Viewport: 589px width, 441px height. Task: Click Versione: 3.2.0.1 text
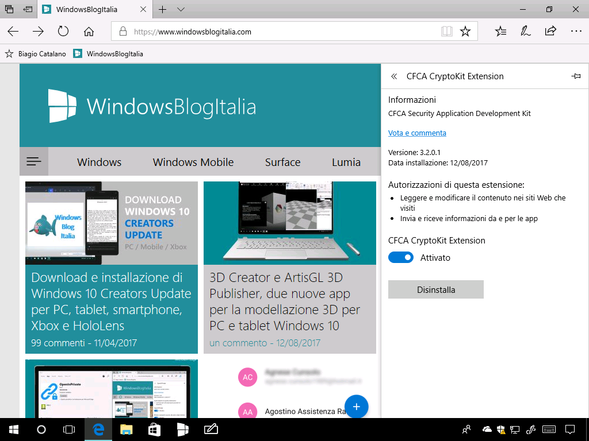click(414, 152)
